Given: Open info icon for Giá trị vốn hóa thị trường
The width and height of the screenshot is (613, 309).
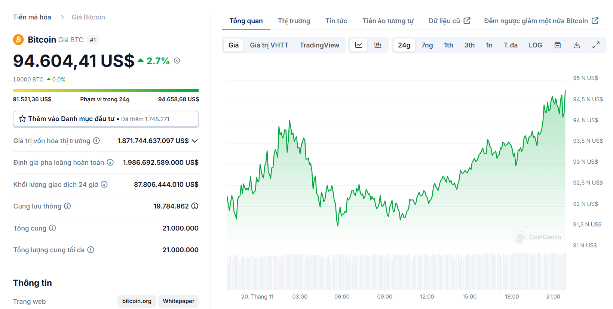Looking at the screenshot, I should [x=96, y=140].
